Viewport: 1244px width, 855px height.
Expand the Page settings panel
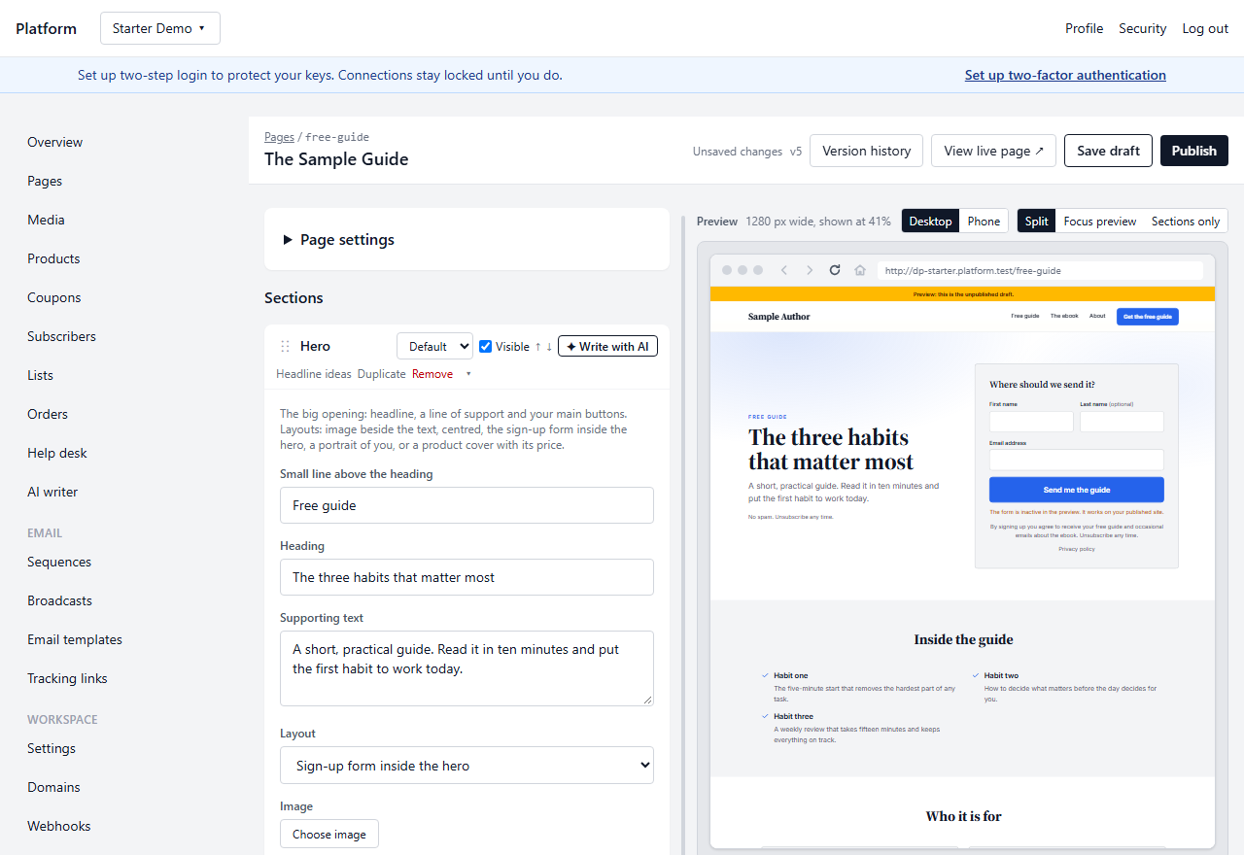click(466, 239)
